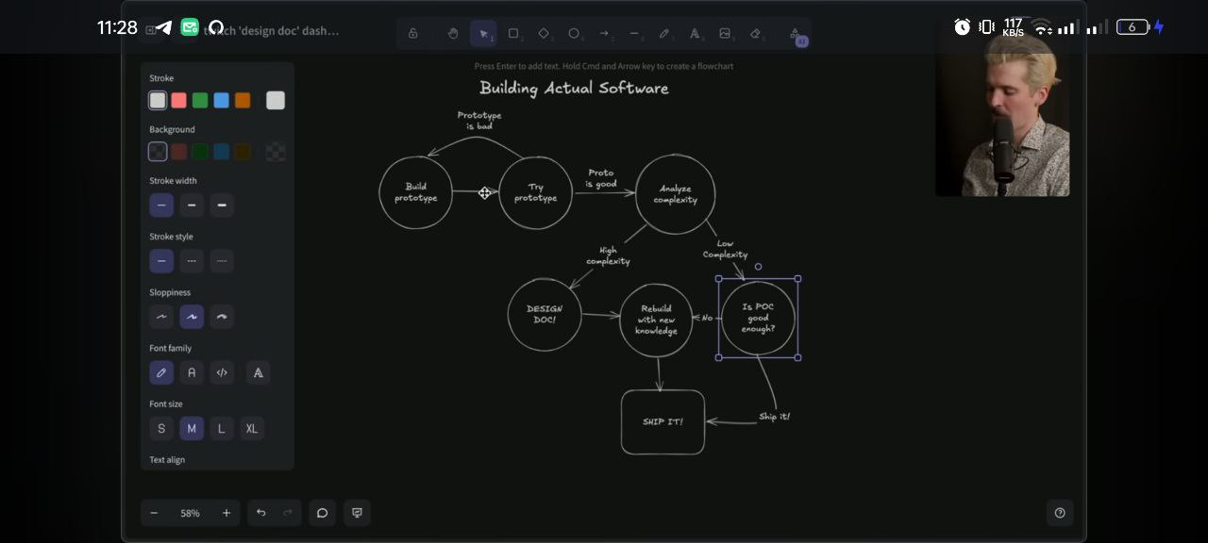Set stroke width to thin
The height and width of the screenshot is (543, 1208).
pyautogui.click(x=161, y=205)
